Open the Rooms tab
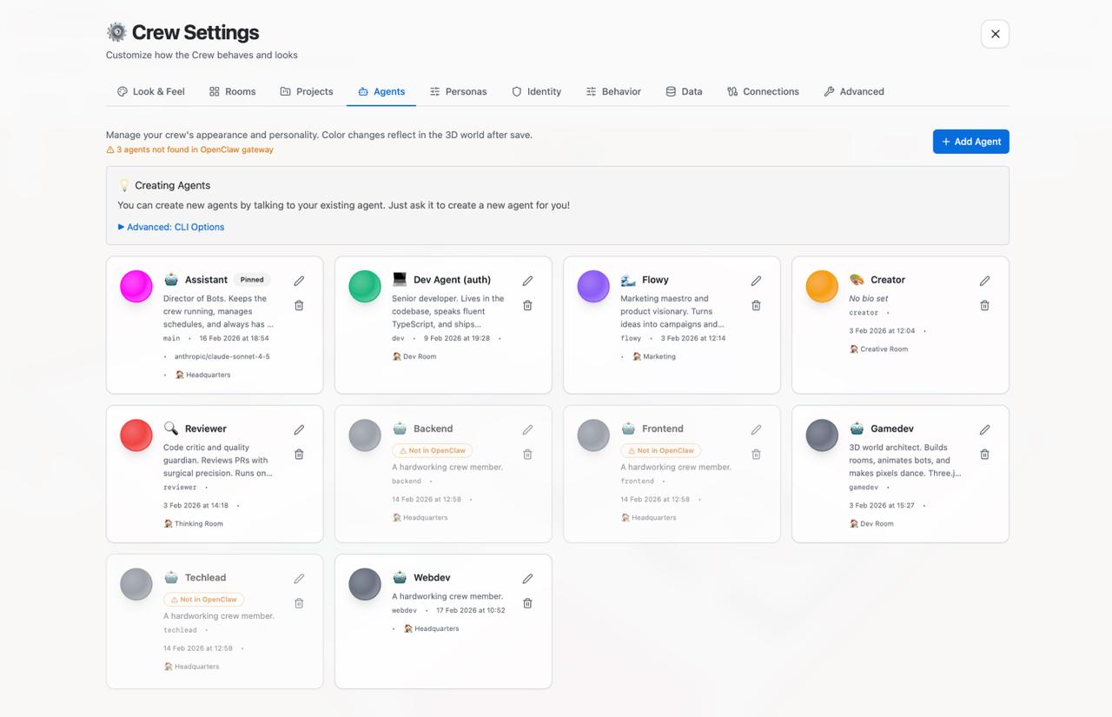 click(x=232, y=91)
